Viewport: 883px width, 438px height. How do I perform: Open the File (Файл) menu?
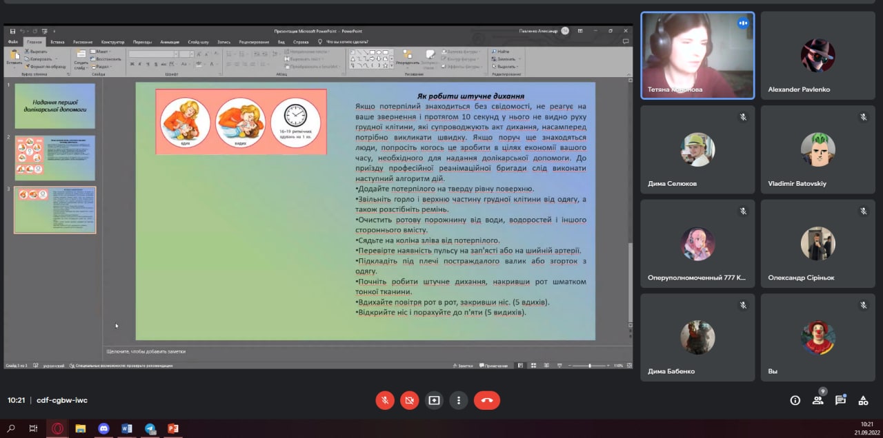[x=13, y=42]
